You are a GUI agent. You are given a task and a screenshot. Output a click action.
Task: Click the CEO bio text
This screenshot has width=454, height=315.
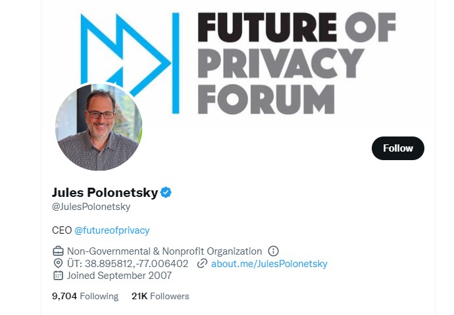tap(61, 230)
